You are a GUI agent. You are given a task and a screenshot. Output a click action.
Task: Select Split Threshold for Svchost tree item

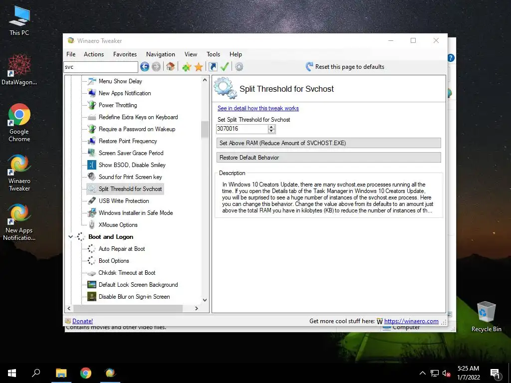coord(130,189)
